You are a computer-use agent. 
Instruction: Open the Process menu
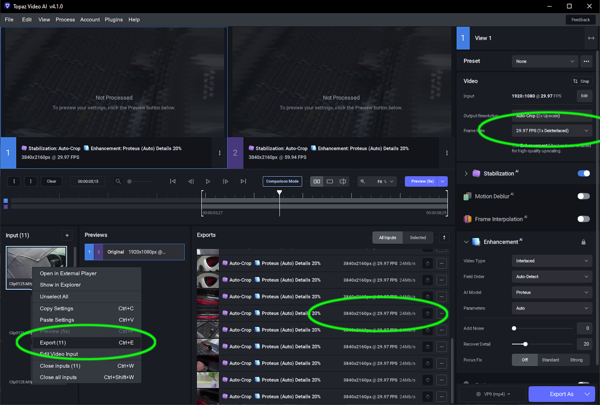click(x=65, y=19)
